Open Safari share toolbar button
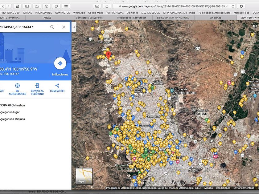 pos(107,6)
